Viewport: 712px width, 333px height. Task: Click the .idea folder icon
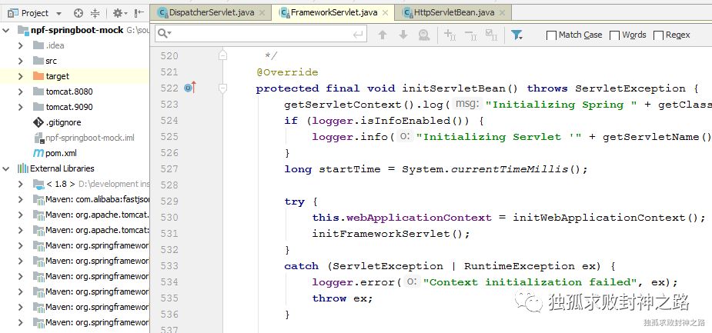pos(38,45)
